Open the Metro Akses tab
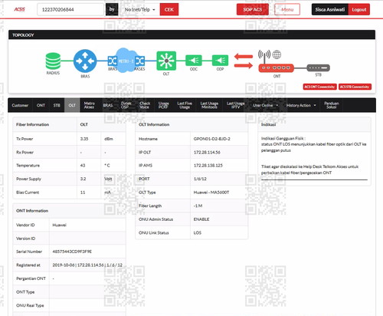This screenshot has width=383, height=316. (90, 105)
